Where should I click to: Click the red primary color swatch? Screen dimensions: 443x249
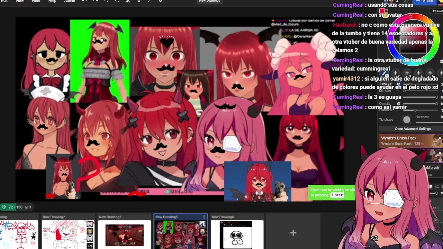382,11
